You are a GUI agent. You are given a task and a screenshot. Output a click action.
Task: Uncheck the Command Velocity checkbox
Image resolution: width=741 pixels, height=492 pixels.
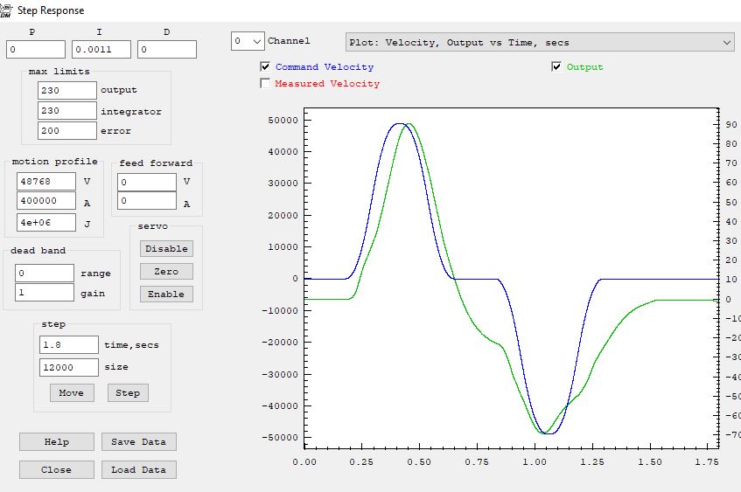point(266,67)
